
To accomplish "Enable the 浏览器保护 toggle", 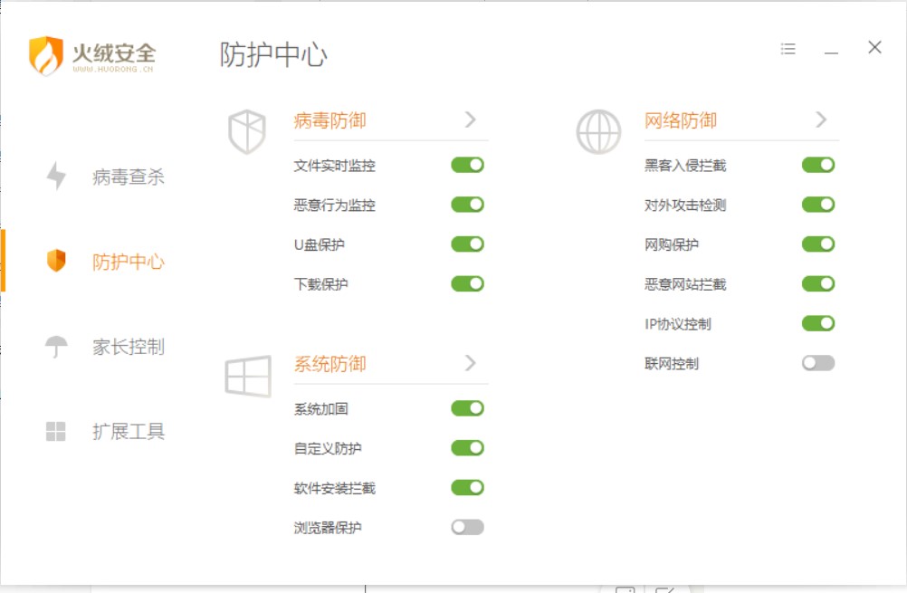I will coord(466,527).
